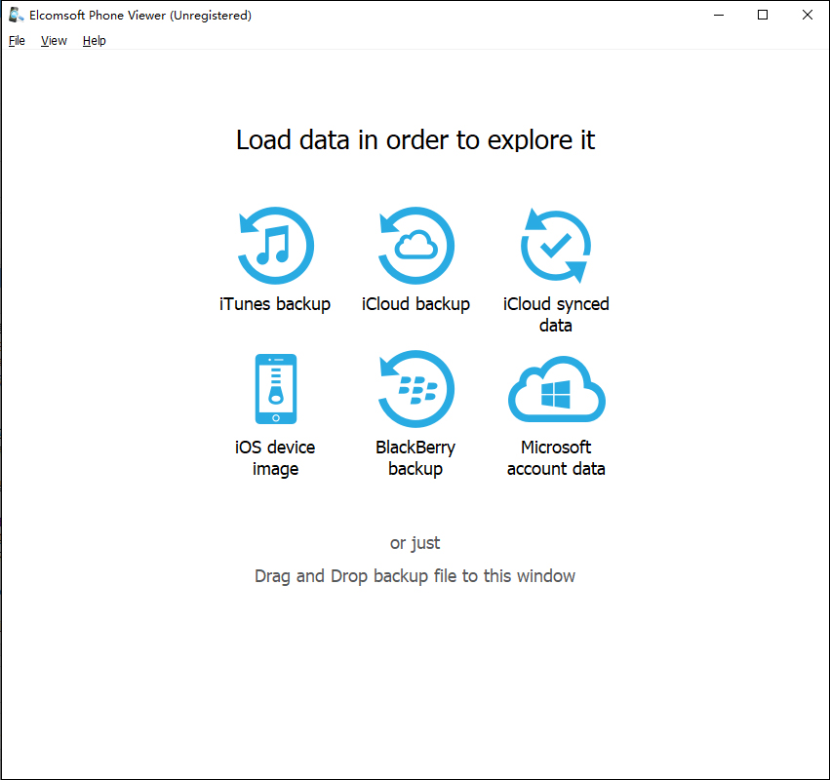The width and height of the screenshot is (830, 780).
Task: Open the BlackBerry backup icon
Action: click(x=416, y=389)
